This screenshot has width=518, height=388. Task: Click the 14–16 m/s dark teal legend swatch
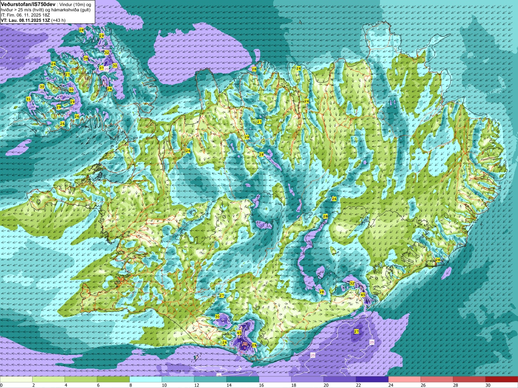tap(243, 380)
